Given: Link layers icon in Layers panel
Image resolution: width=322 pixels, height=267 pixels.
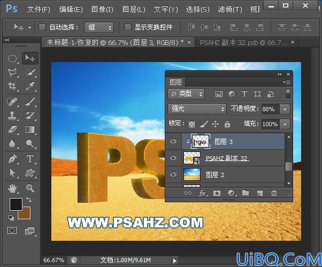Looking at the screenshot, I should [x=188, y=193].
